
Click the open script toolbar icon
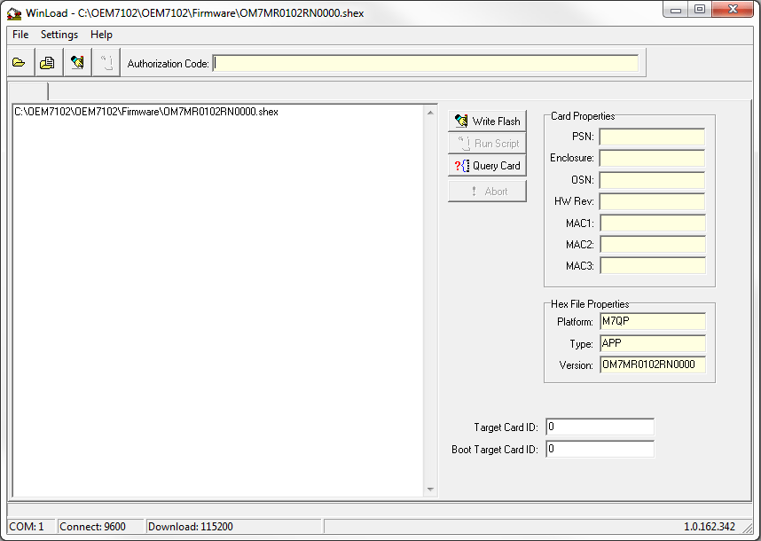[x=49, y=63]
